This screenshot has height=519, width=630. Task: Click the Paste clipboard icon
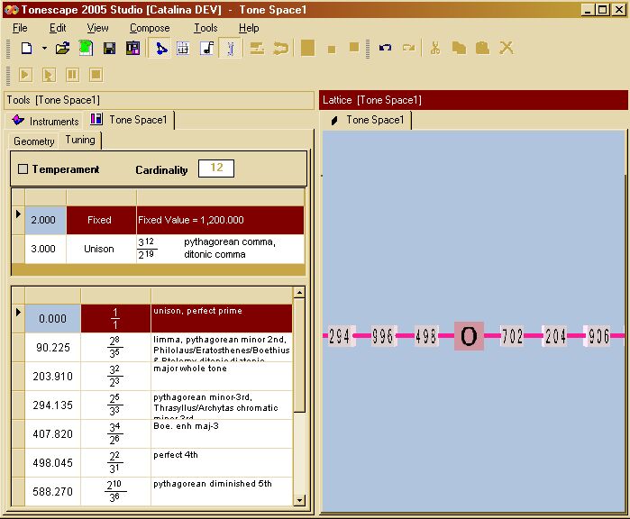(x=482, y=48)
